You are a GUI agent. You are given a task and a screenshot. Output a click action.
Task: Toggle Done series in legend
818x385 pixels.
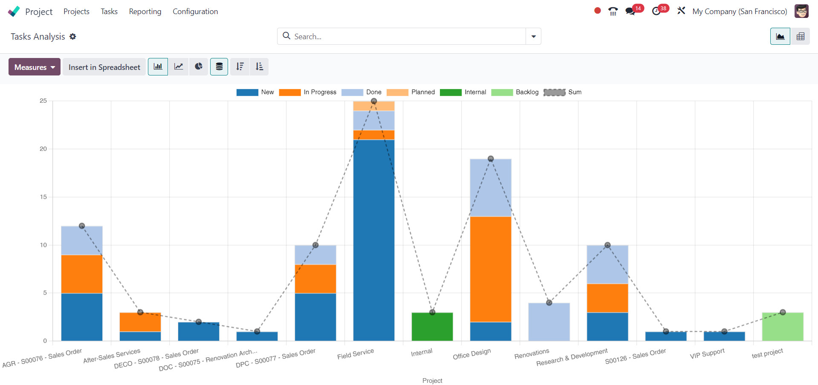click(x=361, y=92)
